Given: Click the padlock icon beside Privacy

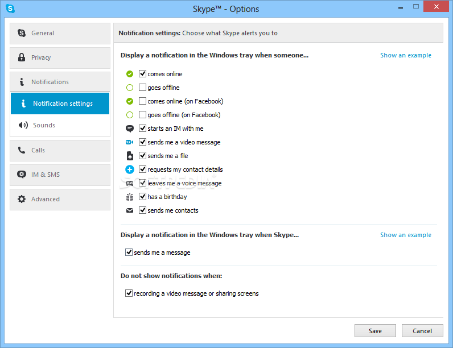Looking at the screenshot, I should click(x=22, y=57).
